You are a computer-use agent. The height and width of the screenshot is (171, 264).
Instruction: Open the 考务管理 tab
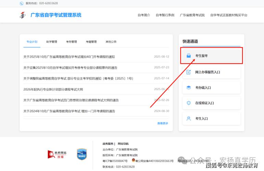coord(71,42)
